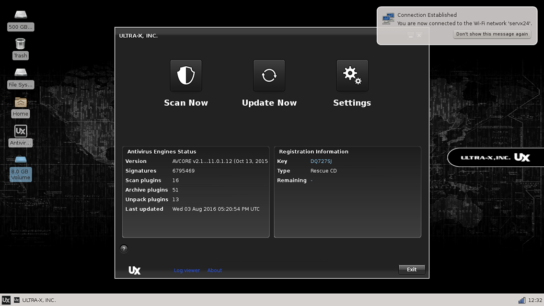
Task: Select the 8.0 GB Volume desktop icon
Action: tap(20, 160)
